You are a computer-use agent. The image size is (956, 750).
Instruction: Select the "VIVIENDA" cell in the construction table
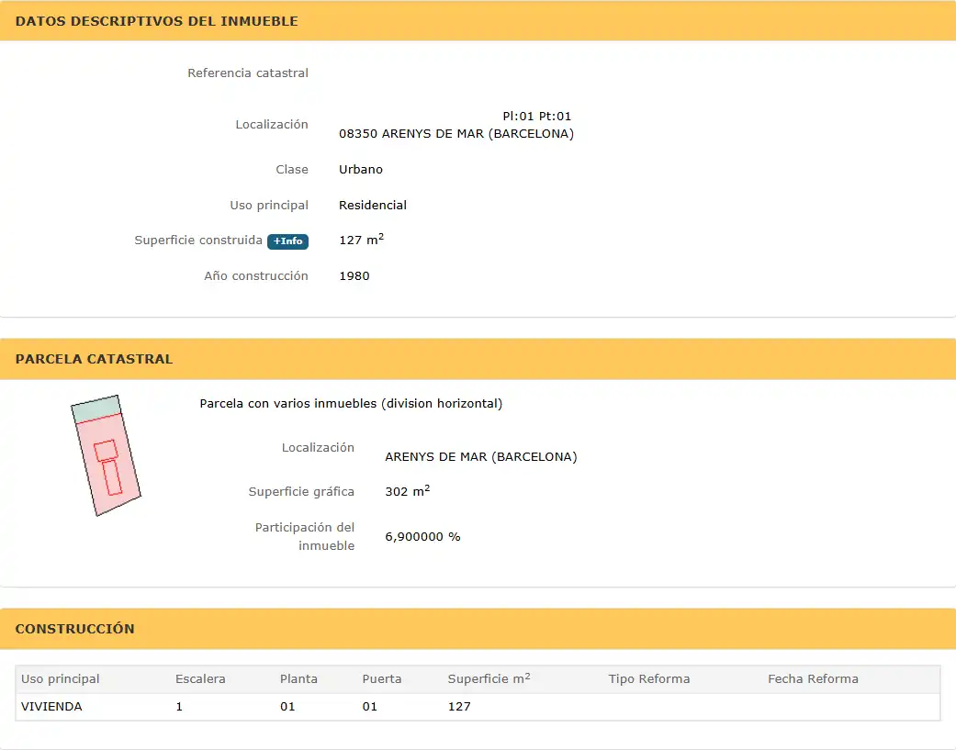[51, 707]
